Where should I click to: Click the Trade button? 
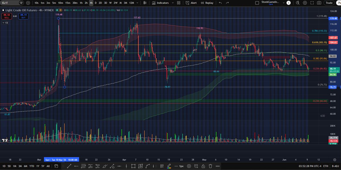pyautogui.click(x=329, y=3)
